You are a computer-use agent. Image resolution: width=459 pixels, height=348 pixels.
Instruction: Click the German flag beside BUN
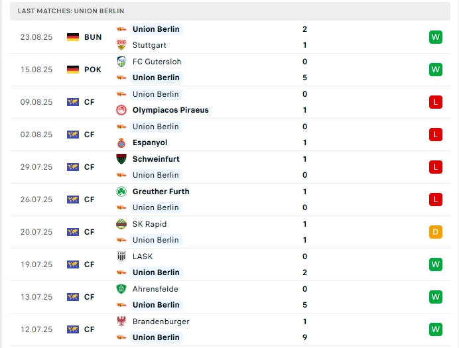[x=73, y=37]
